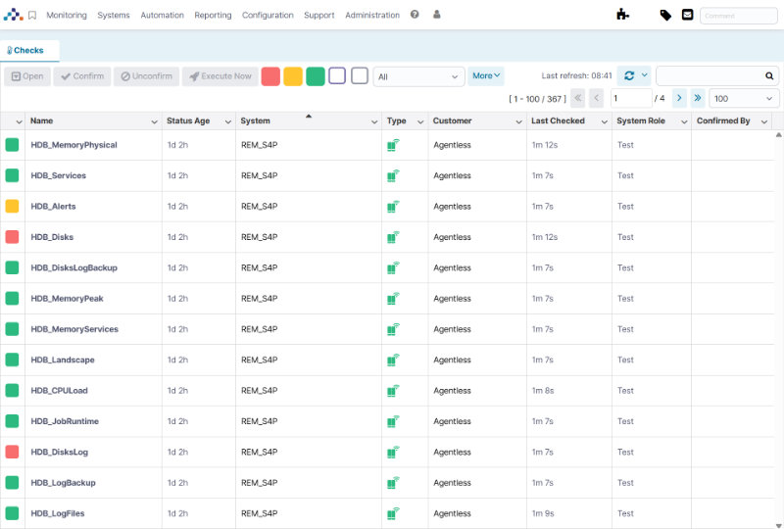Open System Role column menu arrow

684,121
